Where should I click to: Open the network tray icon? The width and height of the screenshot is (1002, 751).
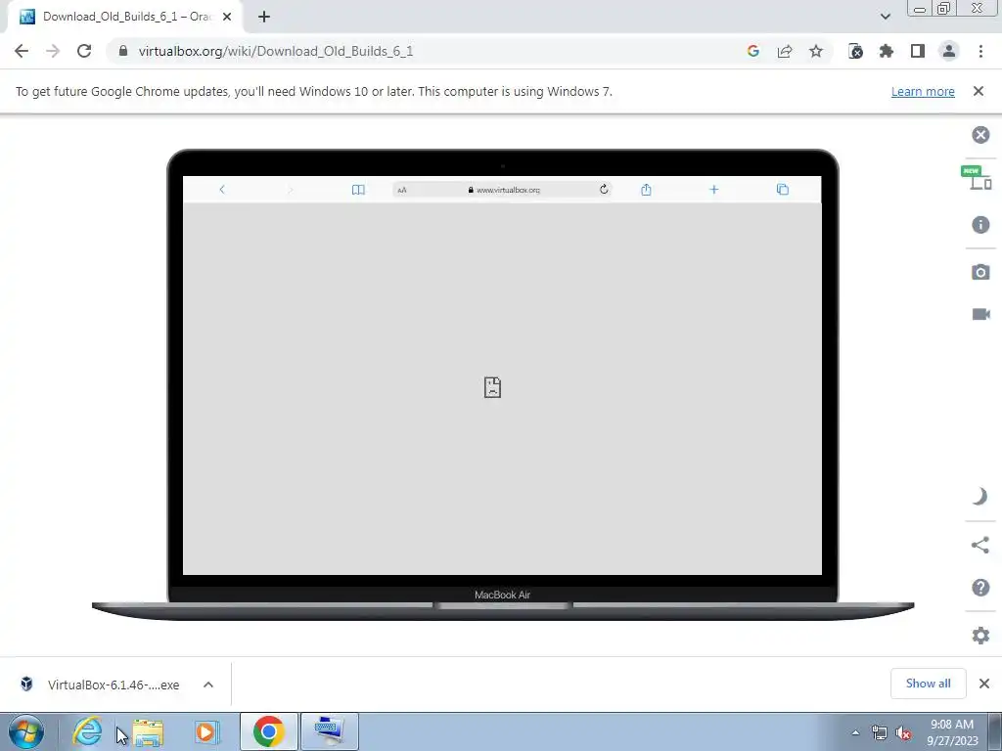(x=880, y=733)
